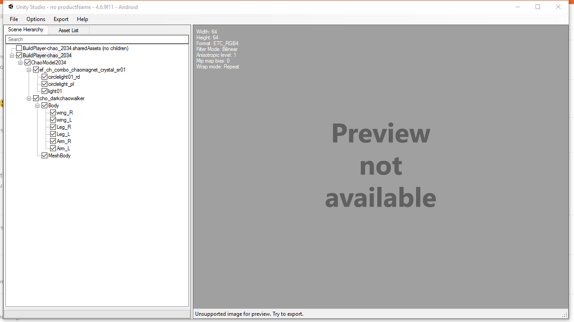
Task: Collapse the BuildPlayer-chao_2034 tree node
Action: tap(12, 55)
